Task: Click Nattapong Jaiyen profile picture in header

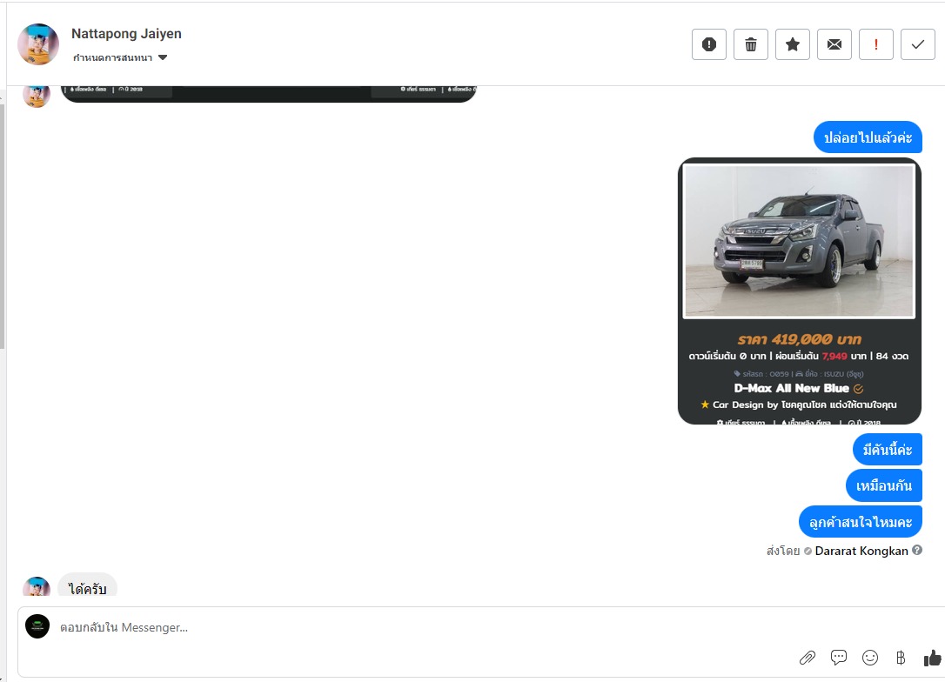Action: [38, 44]
